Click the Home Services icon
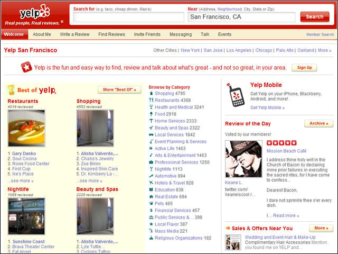This screenshot has height=254, width=338. pyautogui.click(x=151, y=121)
